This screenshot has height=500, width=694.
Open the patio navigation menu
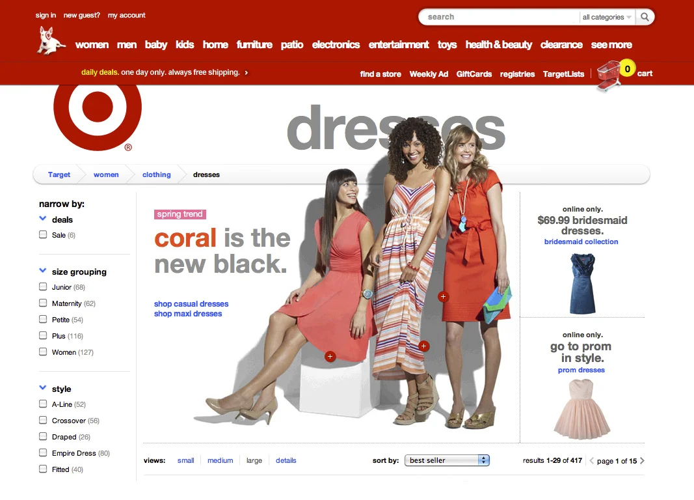[x=292, y=45]
